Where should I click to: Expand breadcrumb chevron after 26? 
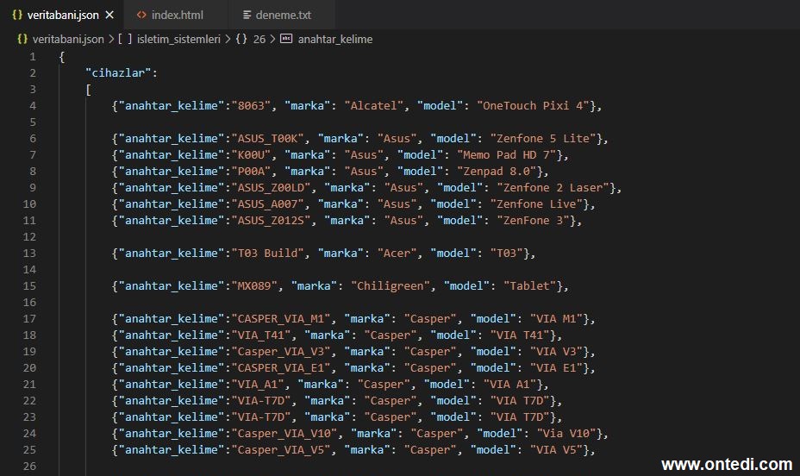pos(272,40)
